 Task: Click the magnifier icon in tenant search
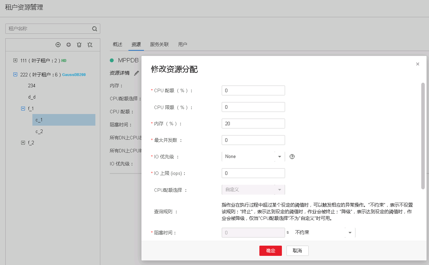pos(94,29)
